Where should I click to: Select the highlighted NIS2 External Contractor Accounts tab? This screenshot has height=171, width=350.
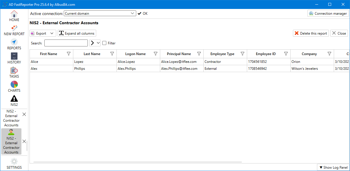click(x=11, y=142)
